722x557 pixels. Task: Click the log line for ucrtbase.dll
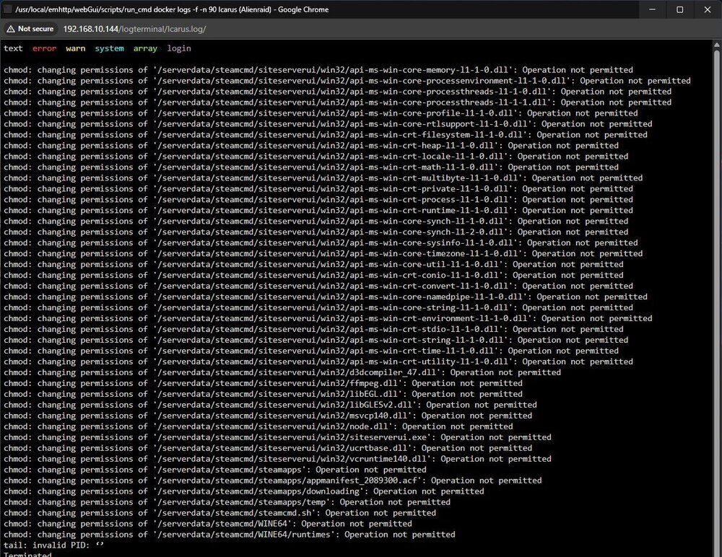pos(268,448)
